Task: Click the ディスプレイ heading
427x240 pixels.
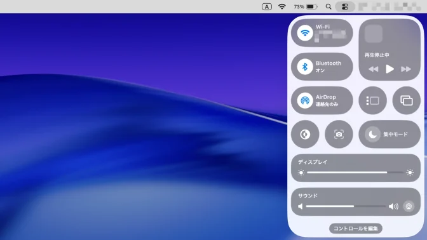Action: coord(313,162)
